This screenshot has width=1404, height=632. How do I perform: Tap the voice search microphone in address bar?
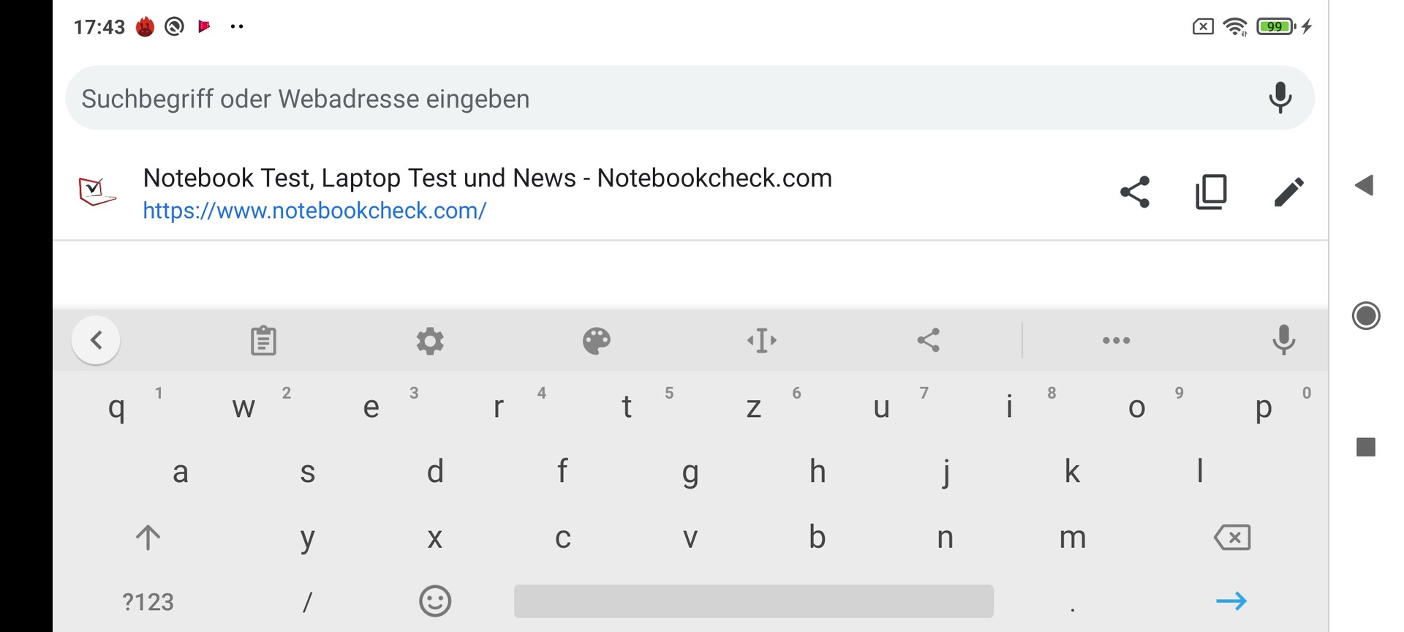[x=1280, y=98]
